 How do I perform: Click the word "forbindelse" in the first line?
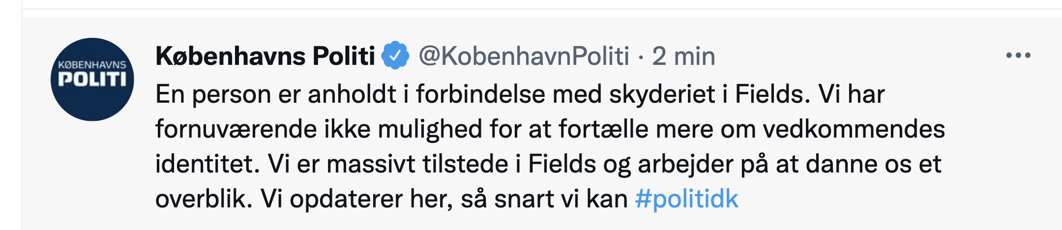point(480,94)
